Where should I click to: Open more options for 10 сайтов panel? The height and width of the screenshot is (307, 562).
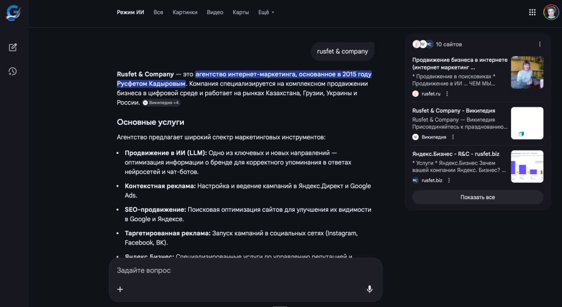540,44
